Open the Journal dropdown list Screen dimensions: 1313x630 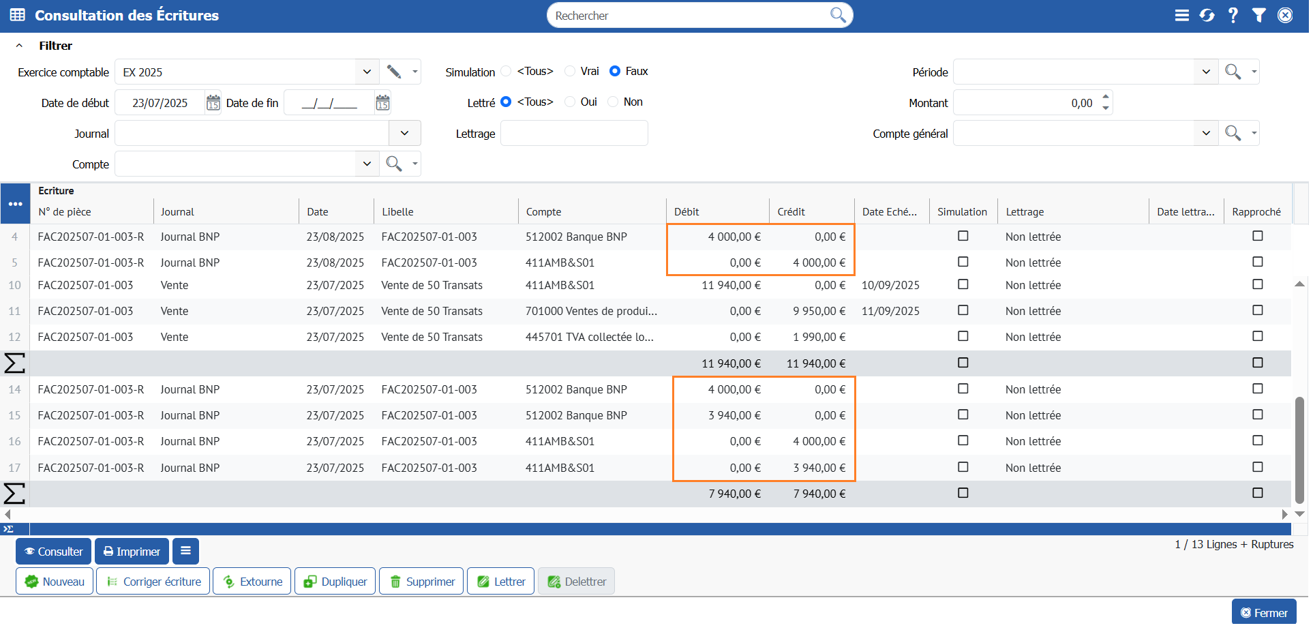click(406, 134)
